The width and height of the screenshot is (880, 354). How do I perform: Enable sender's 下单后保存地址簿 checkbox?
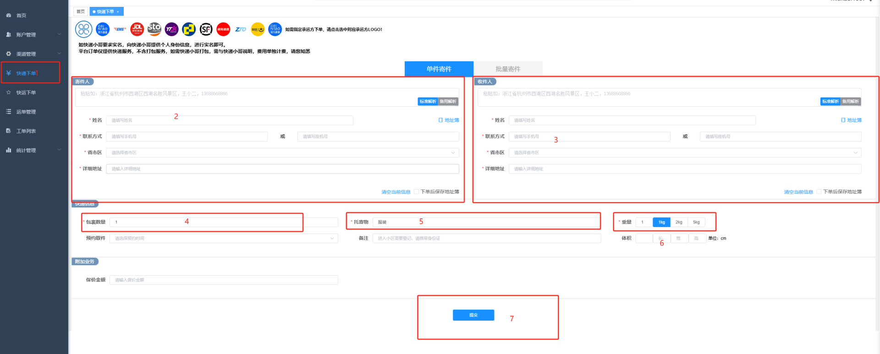pyautogui.click(x=416, y=192)
